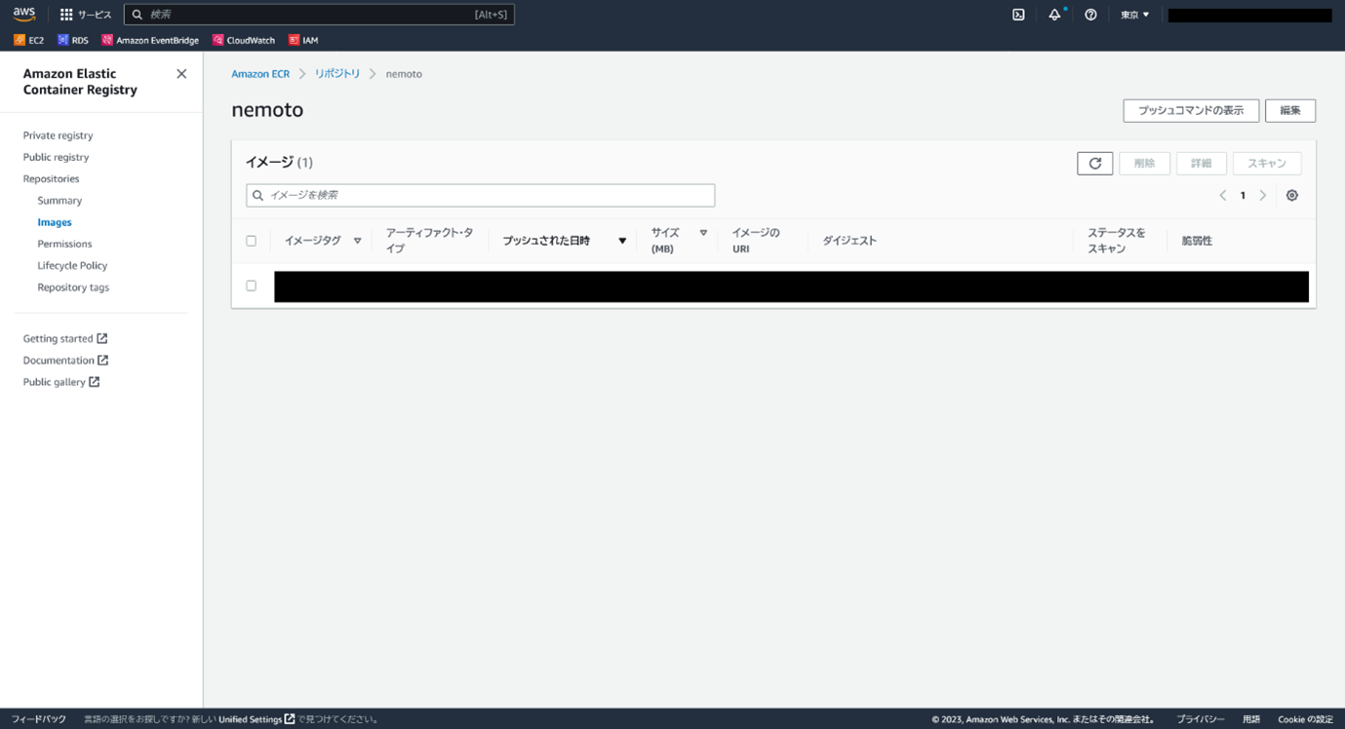The height and width of the screenshot is (729, 1345).
Task: Click the AWS logo home icon
Action: point(23,14)
